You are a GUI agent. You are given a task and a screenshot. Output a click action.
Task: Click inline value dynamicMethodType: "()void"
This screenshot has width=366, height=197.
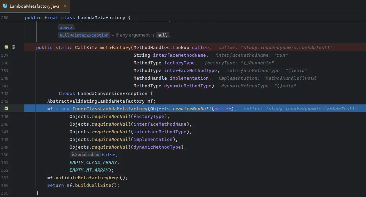pyautogui.click(x=258, y=86)
